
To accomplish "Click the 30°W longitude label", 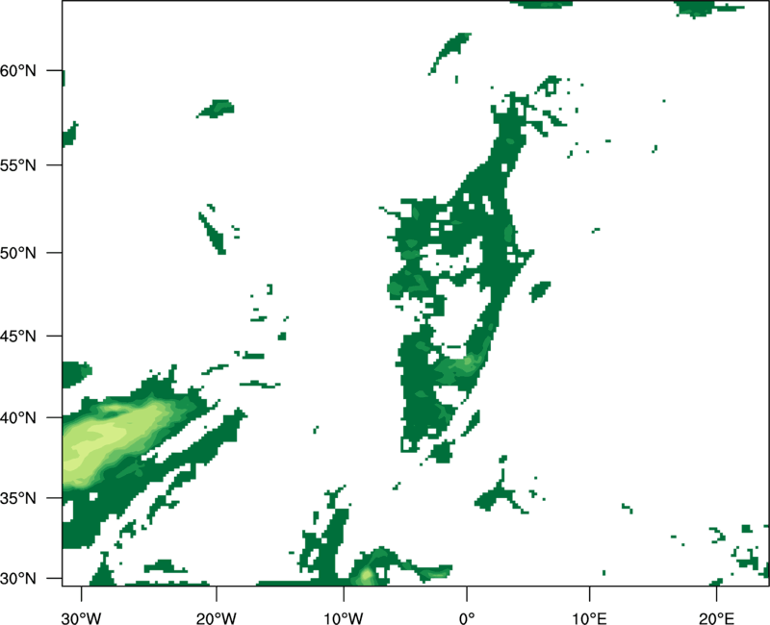I will [x=81, y=618].
